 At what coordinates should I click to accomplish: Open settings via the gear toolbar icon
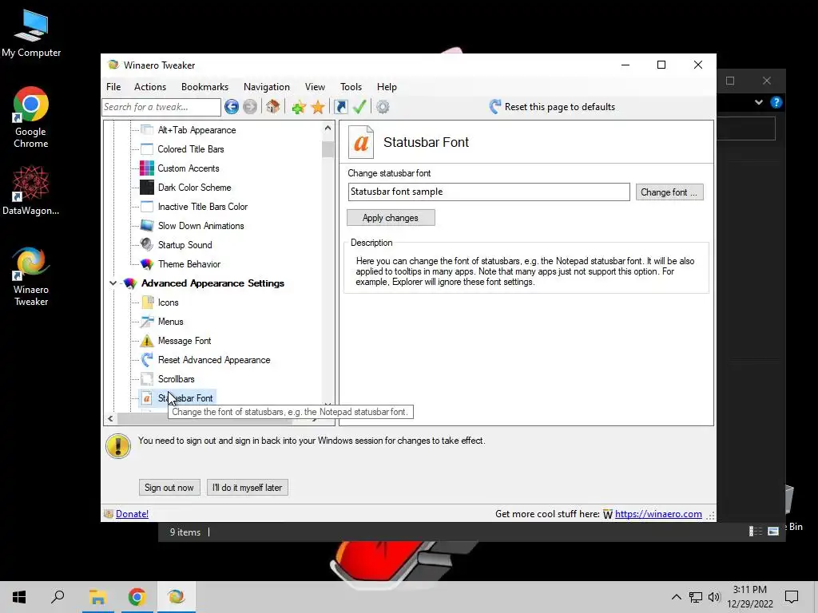point(383,107)
